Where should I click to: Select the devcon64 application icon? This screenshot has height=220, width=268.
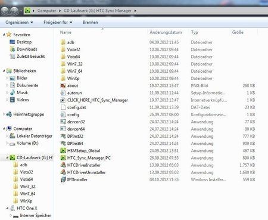pos(63,129)
